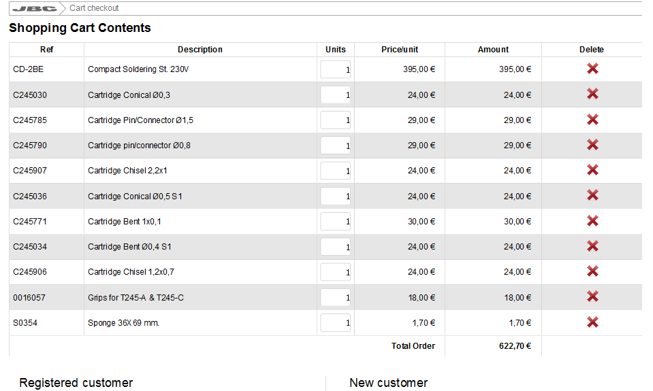Remove C245790 pin/connector Ø0,8 item
The image size is (653, 391).
(592, 145)
